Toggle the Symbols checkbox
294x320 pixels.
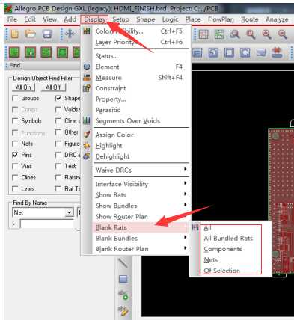point(15,121)
